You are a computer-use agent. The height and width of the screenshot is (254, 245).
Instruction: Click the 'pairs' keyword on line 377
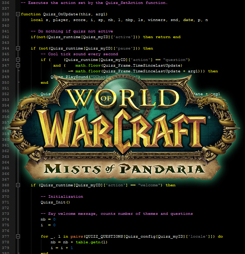pos(77,237)
